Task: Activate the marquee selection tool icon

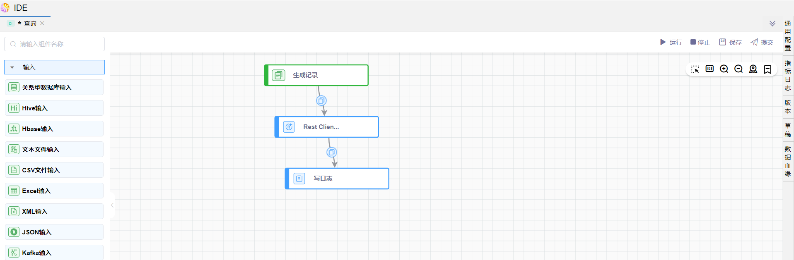Action: point(695,69)
